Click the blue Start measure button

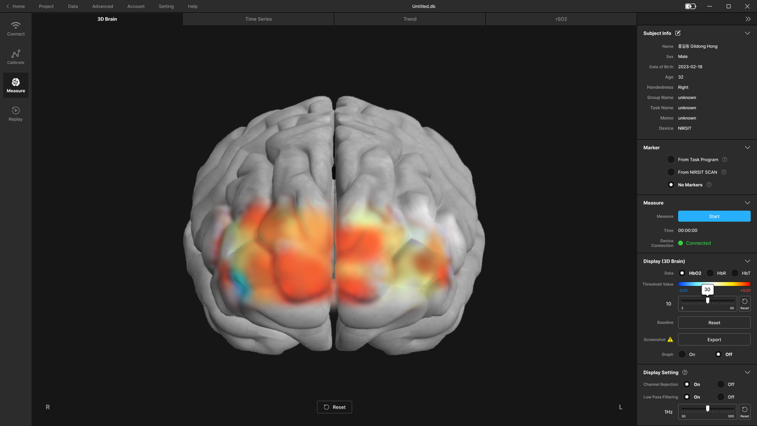[x=714, y=216]
